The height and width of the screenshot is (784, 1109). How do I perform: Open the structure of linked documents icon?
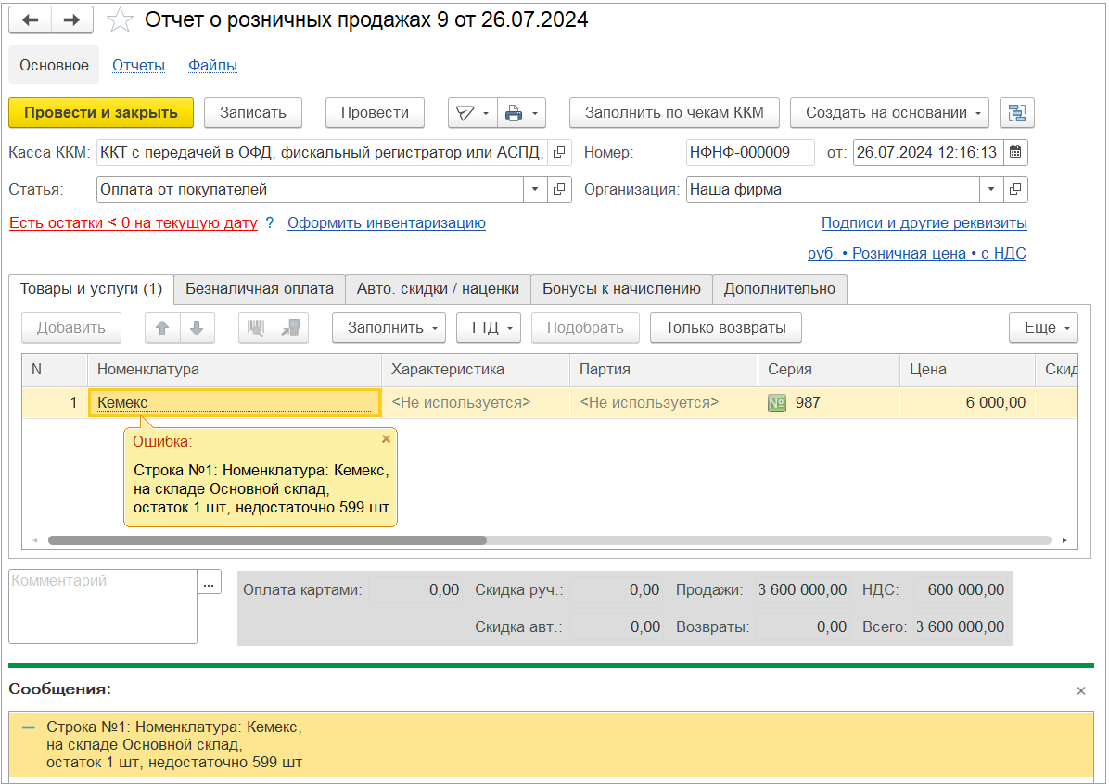(1016, 113)
